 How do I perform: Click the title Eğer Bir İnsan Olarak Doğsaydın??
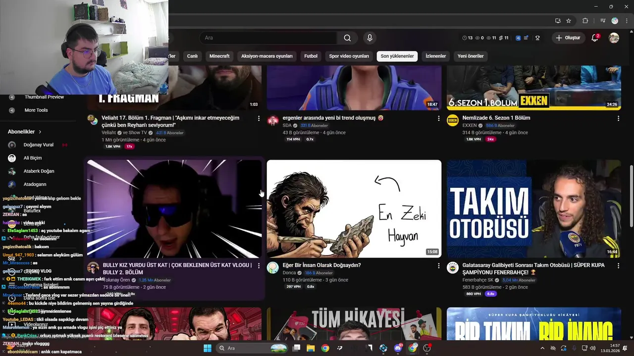[x=322, y=266]
